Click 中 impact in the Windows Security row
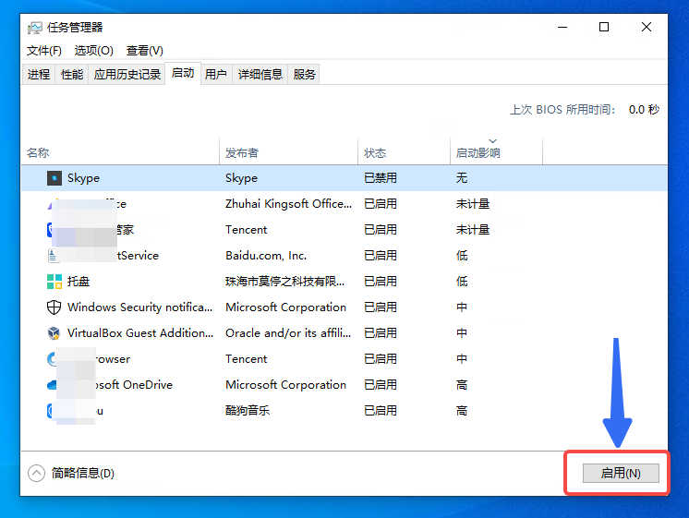 [462, 307]
